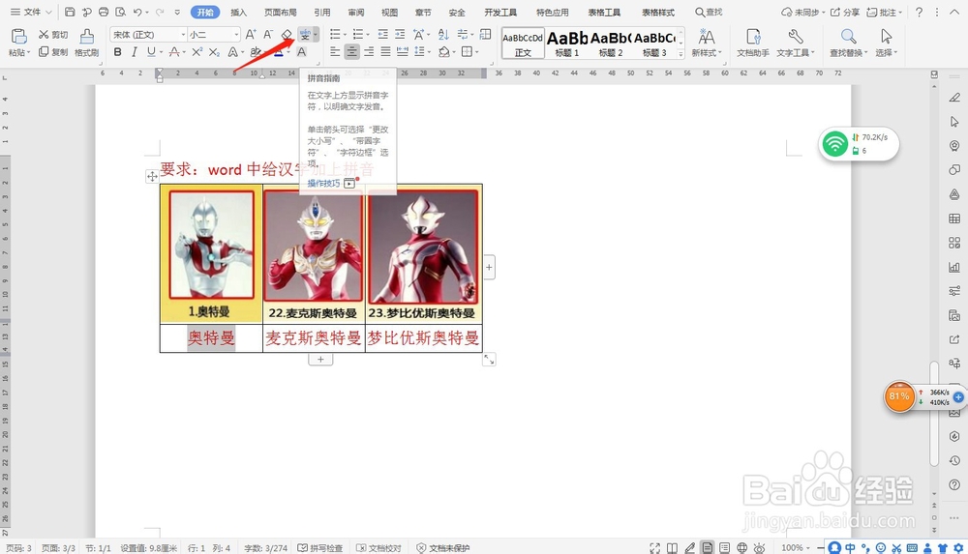Click the Cut (剪切) scissors button
The height and width of the screenshot is (554, 968).
53,35
